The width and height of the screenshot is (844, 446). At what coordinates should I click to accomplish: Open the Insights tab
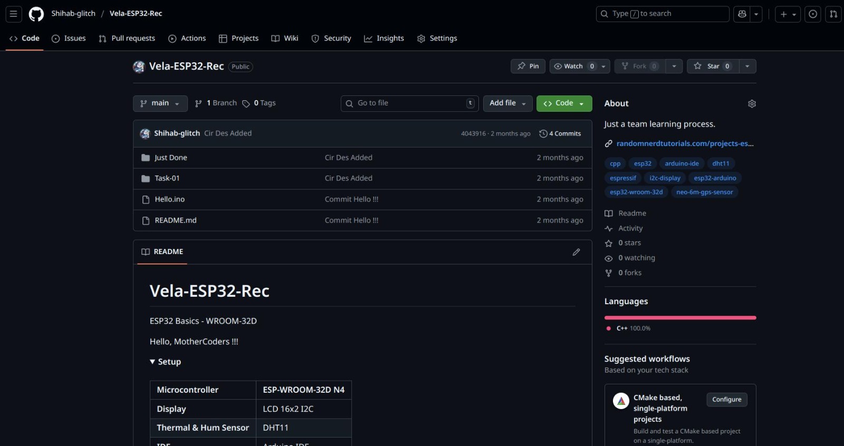[384, 38]
